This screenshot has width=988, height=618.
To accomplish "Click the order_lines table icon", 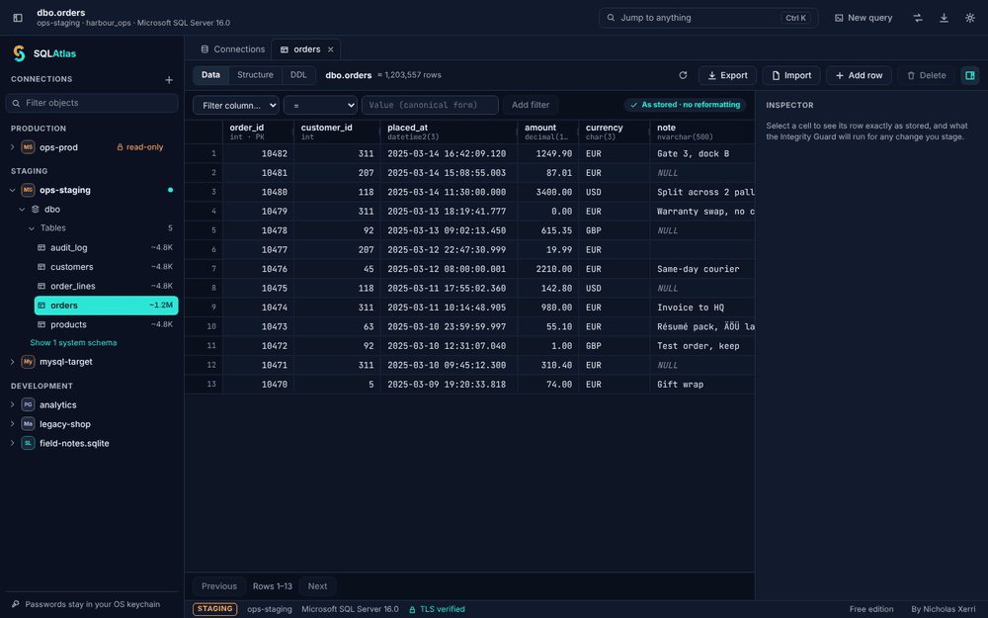I will point(41,286).
